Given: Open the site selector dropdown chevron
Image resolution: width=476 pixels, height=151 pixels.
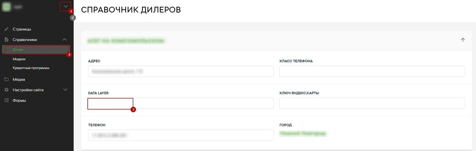Looking at the screenshot, I should tap(65, 6).
